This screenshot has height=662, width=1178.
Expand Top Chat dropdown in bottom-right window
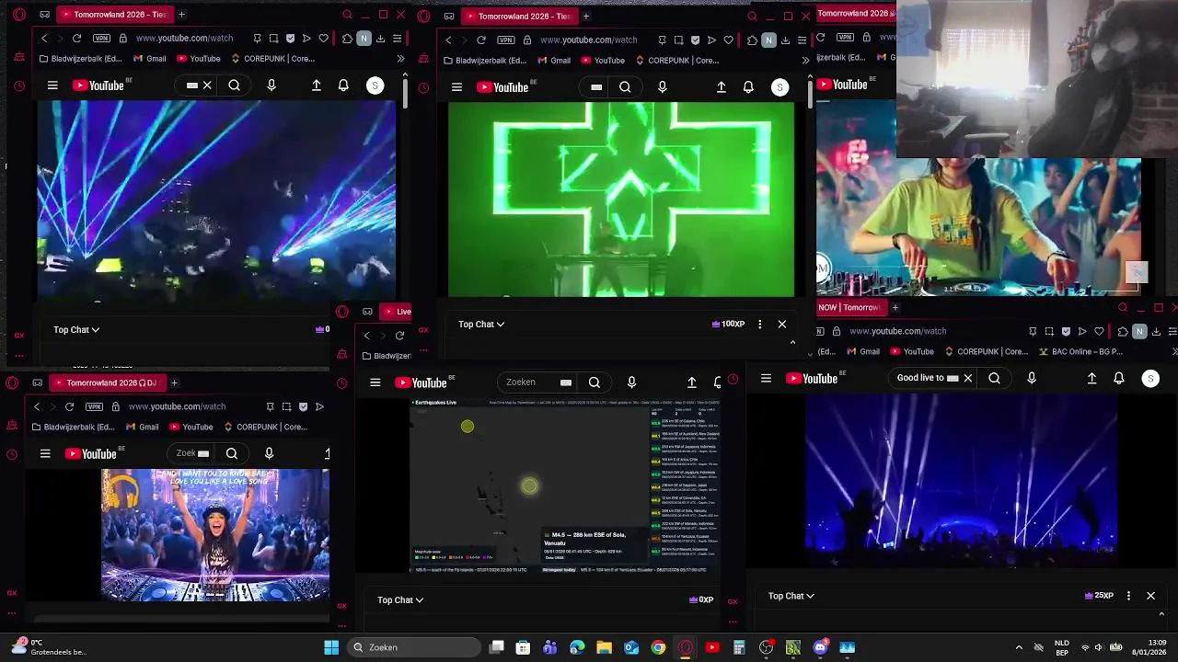pyautogui.click(x=791, y=596)
